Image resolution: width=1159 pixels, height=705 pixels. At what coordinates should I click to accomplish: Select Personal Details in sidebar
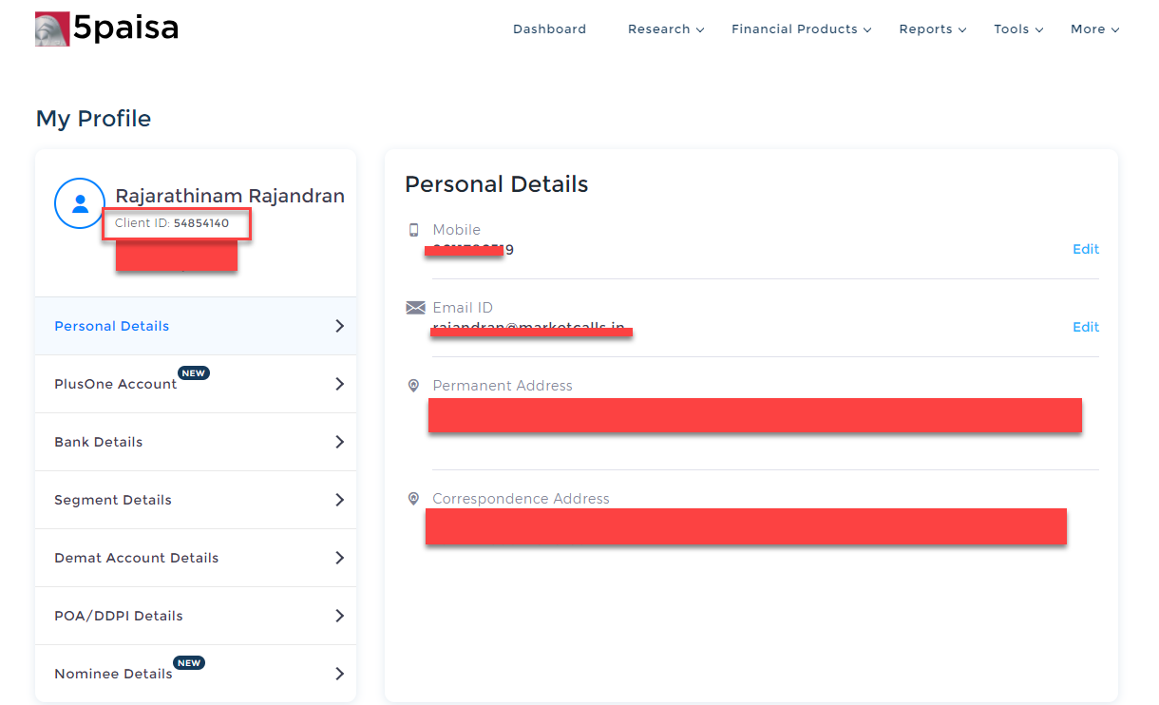pos(196,326)
